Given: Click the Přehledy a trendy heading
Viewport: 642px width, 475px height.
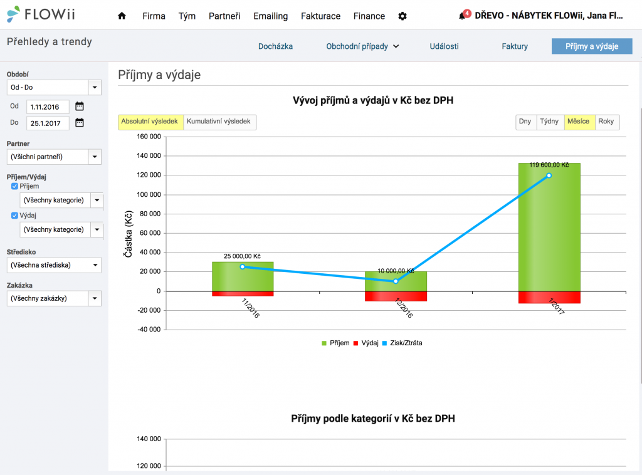Looking at the screenshot, I should pyautogui.click(x=50, y=42).
